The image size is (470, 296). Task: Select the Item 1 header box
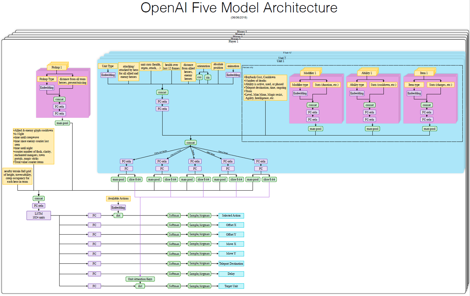coord(424,73)
